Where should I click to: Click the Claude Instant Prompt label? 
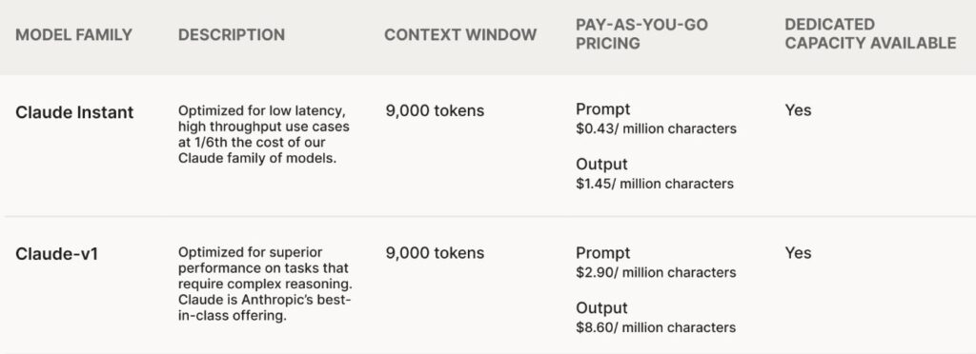tap(602, 109)
